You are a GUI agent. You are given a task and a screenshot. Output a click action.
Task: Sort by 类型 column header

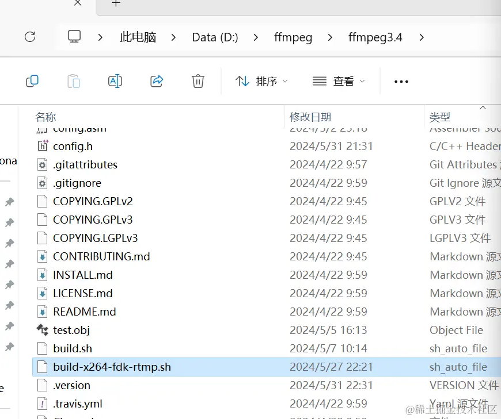tap(439, 117)
